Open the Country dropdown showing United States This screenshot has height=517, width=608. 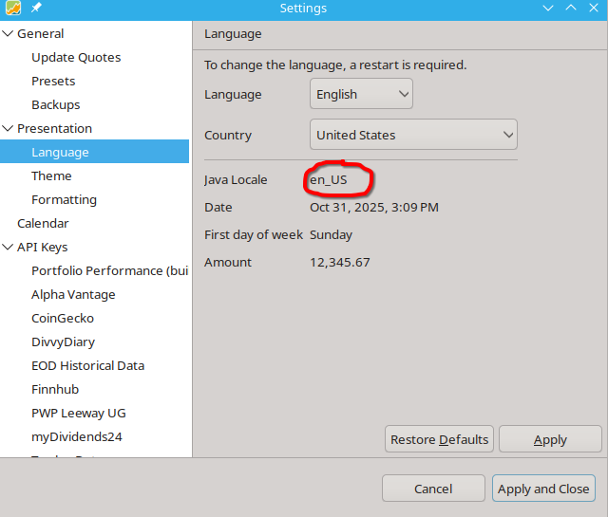pyautogui.click(x=413, y=135)
